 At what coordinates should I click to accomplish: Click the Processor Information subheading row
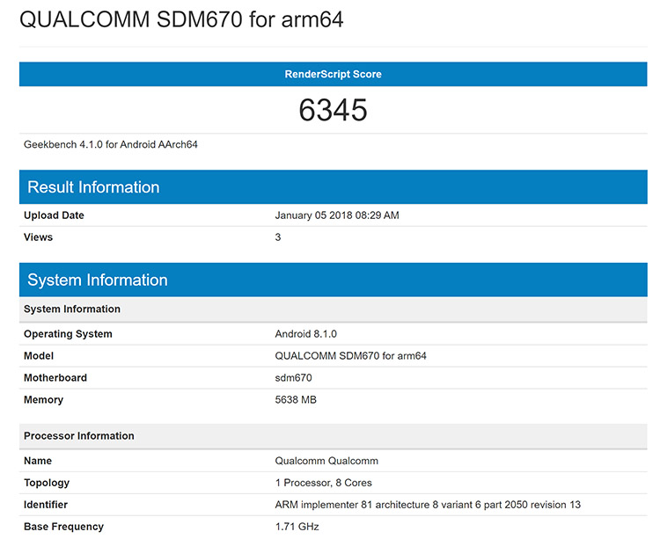333,436
